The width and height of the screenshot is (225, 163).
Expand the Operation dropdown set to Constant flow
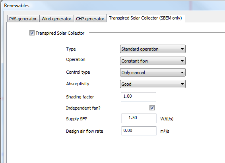pos(153,61)
